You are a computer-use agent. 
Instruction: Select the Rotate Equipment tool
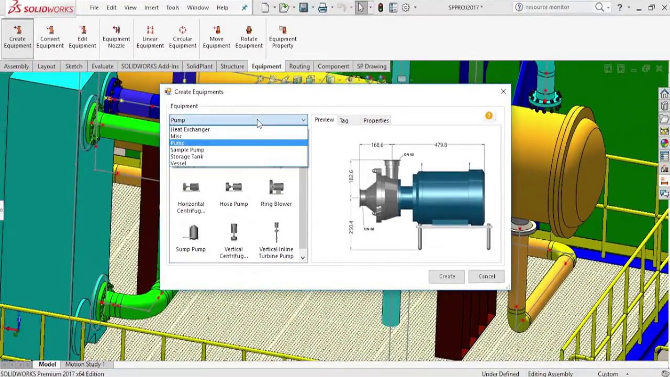coord(249,37)
